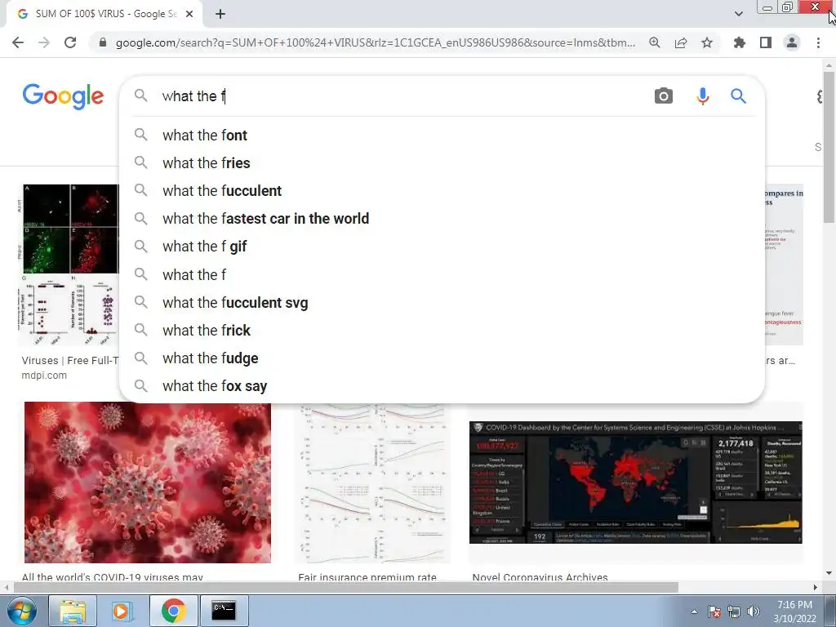This screenshot has height=627, width=836.
Task: Open "Fair insurance premium rate" result
Action: [x=367, y=577]
